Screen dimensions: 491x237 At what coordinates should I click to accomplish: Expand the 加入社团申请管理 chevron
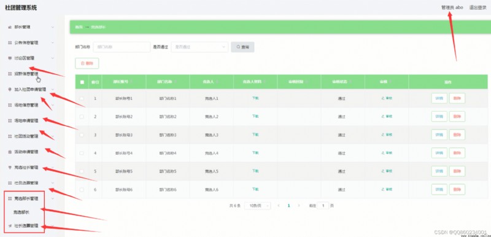pos(53,89)
